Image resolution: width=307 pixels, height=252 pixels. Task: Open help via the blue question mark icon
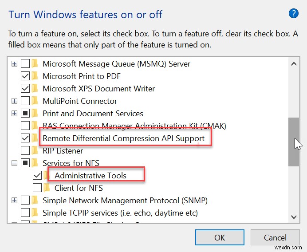click(x=294, y=13)
